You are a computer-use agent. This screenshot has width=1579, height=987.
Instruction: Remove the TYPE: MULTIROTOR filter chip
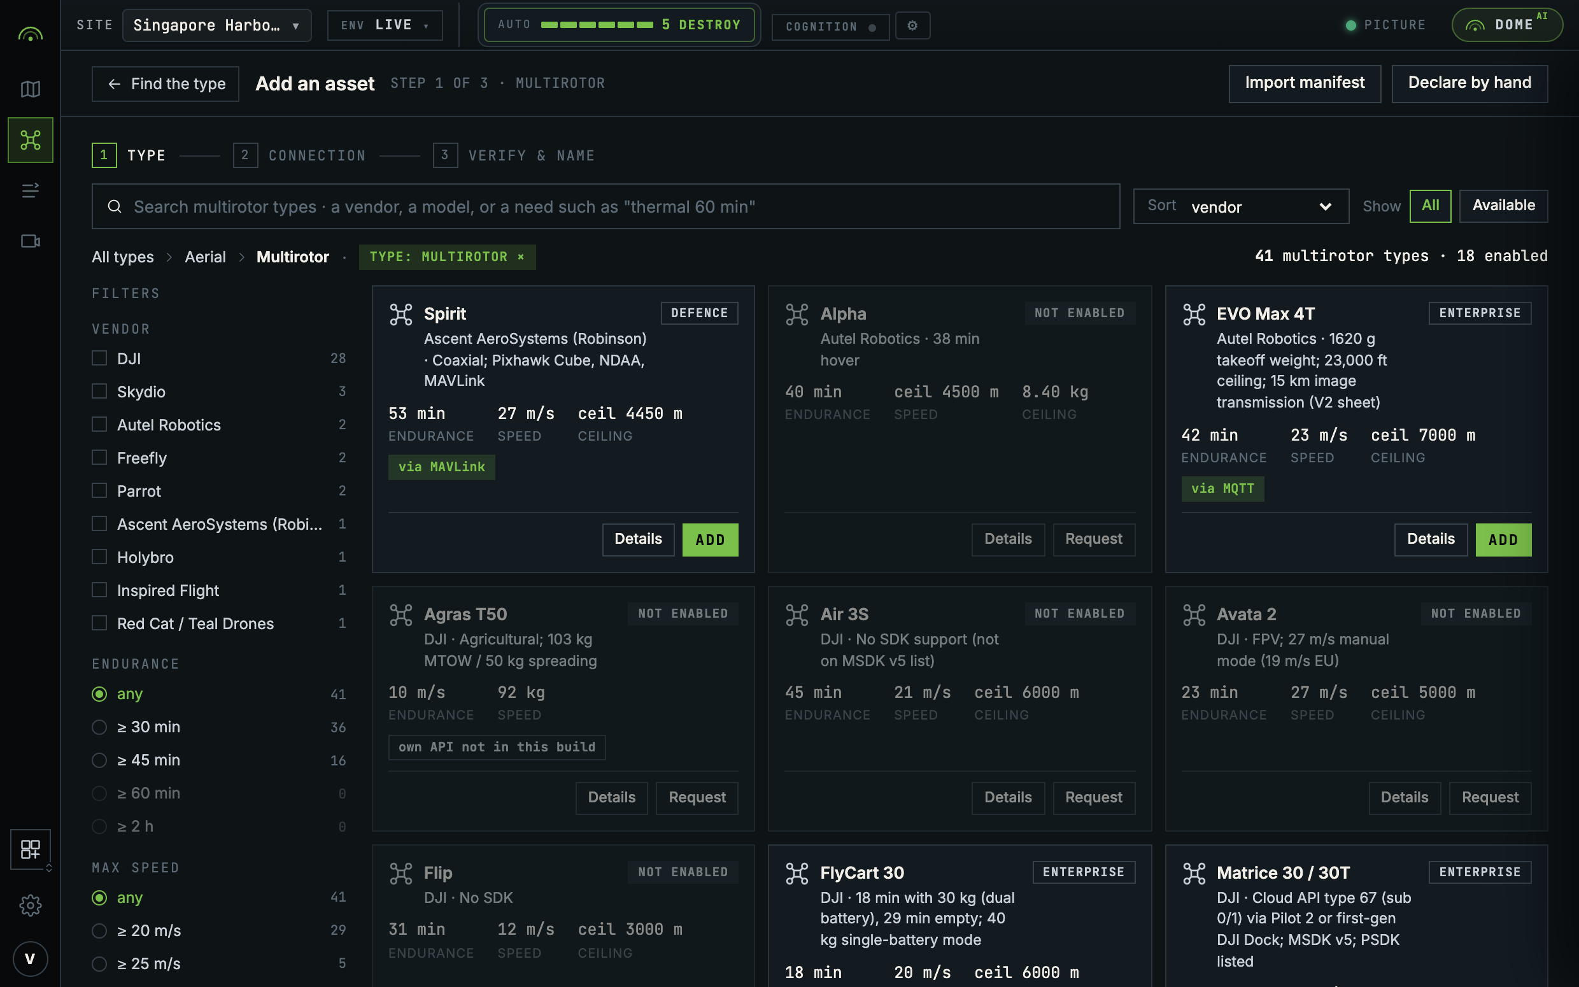coord(521,257)
